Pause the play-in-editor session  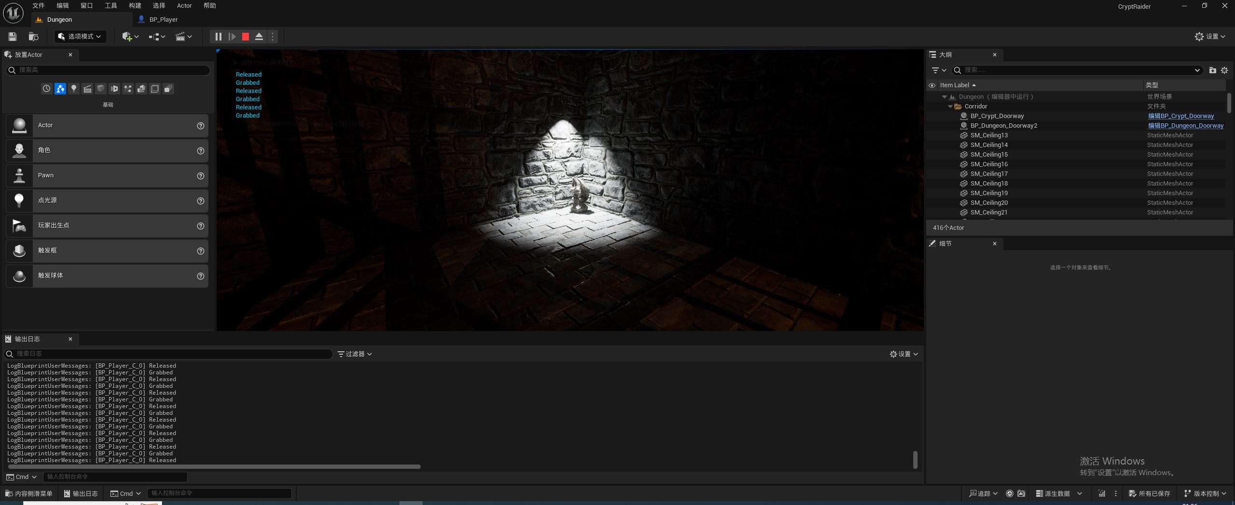point(218,37)
